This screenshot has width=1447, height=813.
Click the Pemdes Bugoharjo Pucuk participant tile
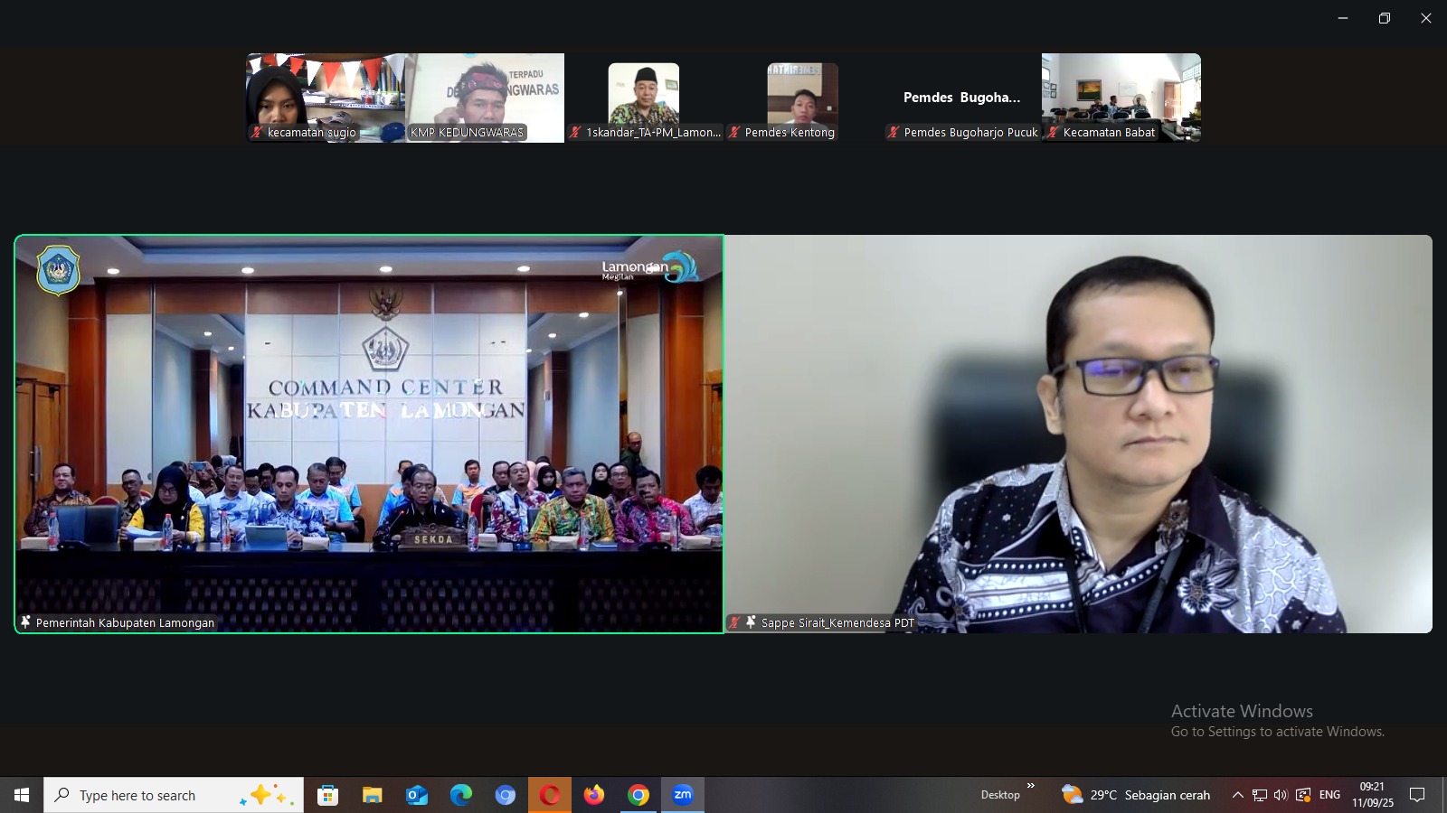coord(962,98)
